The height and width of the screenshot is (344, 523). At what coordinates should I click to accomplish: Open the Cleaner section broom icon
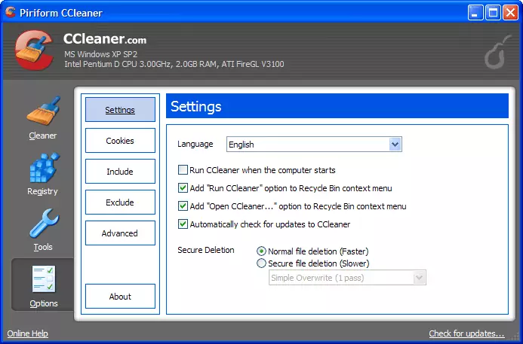click(x=42, y=113)
